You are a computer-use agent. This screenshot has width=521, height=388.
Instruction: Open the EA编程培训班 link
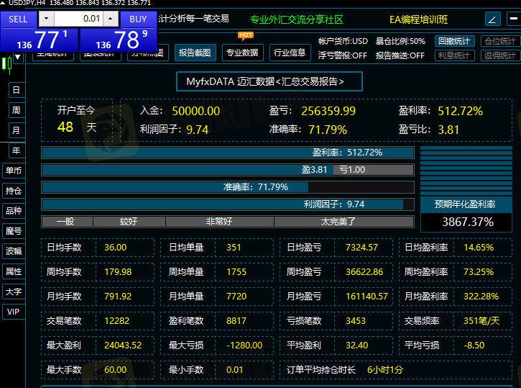coord(418,19)
